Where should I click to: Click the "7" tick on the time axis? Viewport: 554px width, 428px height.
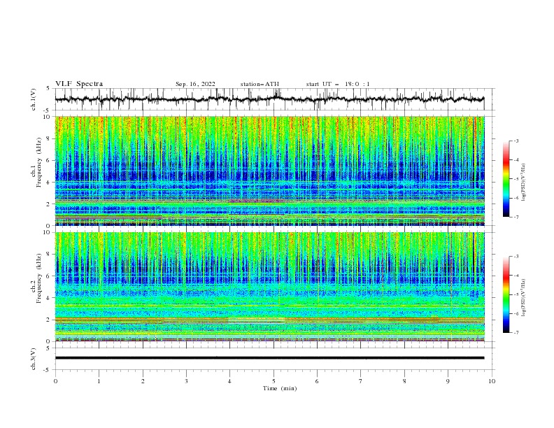tap(361, 381)
